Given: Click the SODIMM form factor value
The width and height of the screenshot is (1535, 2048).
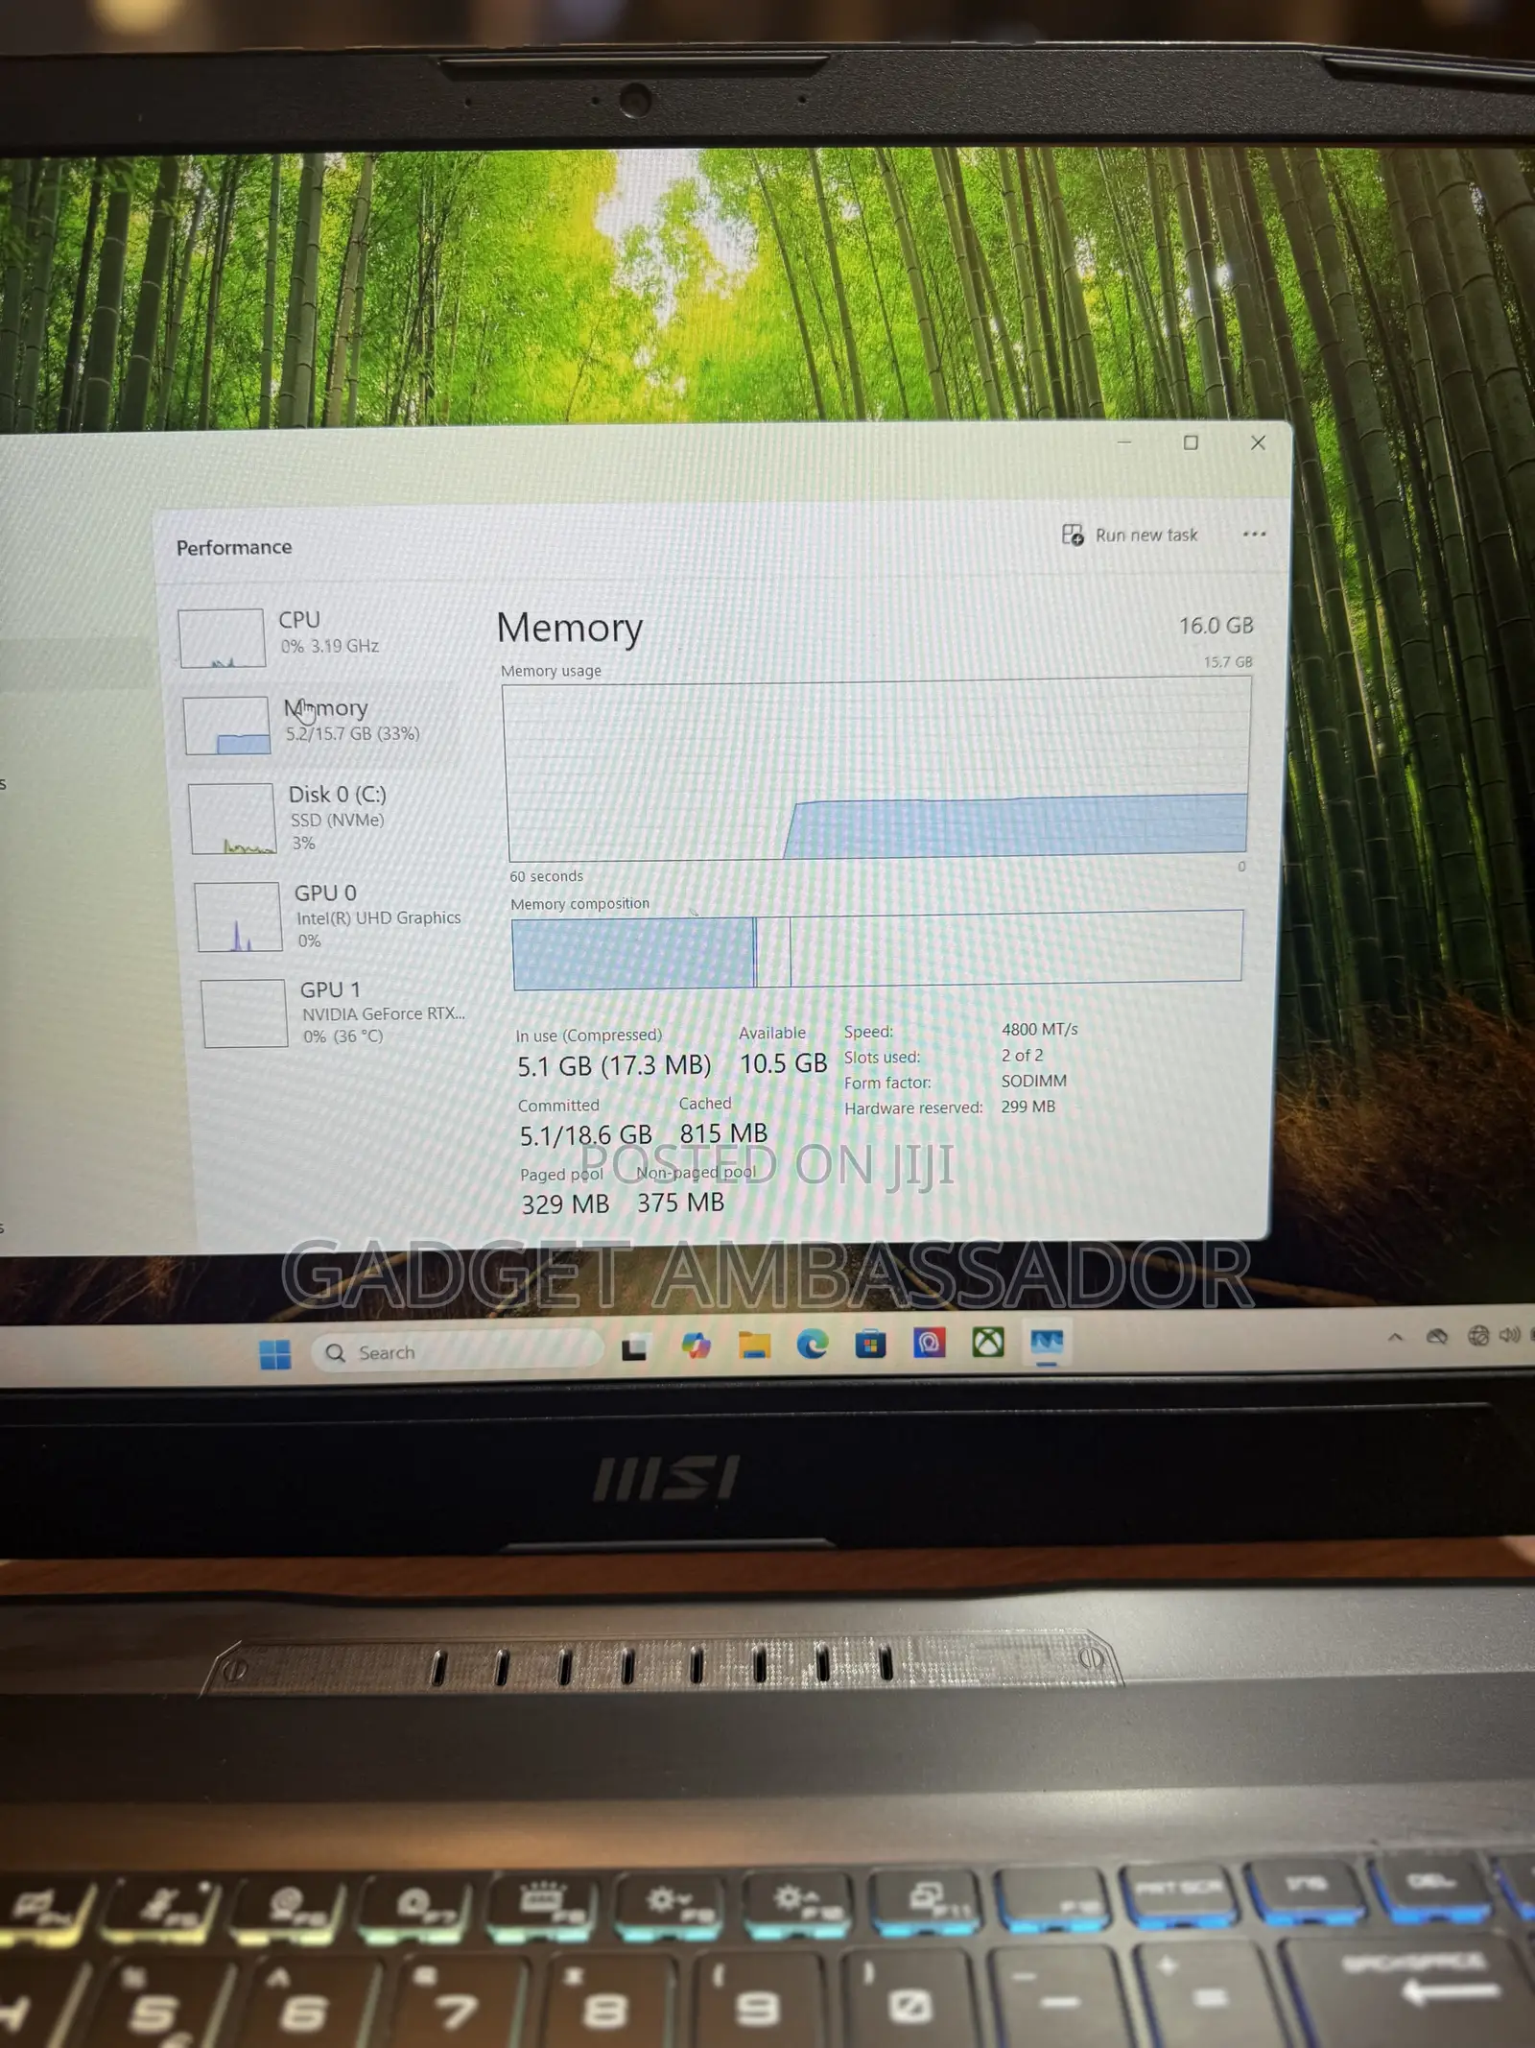Looking at the screenshot, I should pyautogui.click(x=1034, y=1081).
